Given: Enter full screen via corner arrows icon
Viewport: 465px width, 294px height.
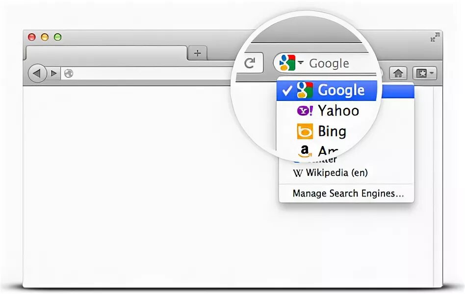Looking at the screenshot, I should [435, 37].
